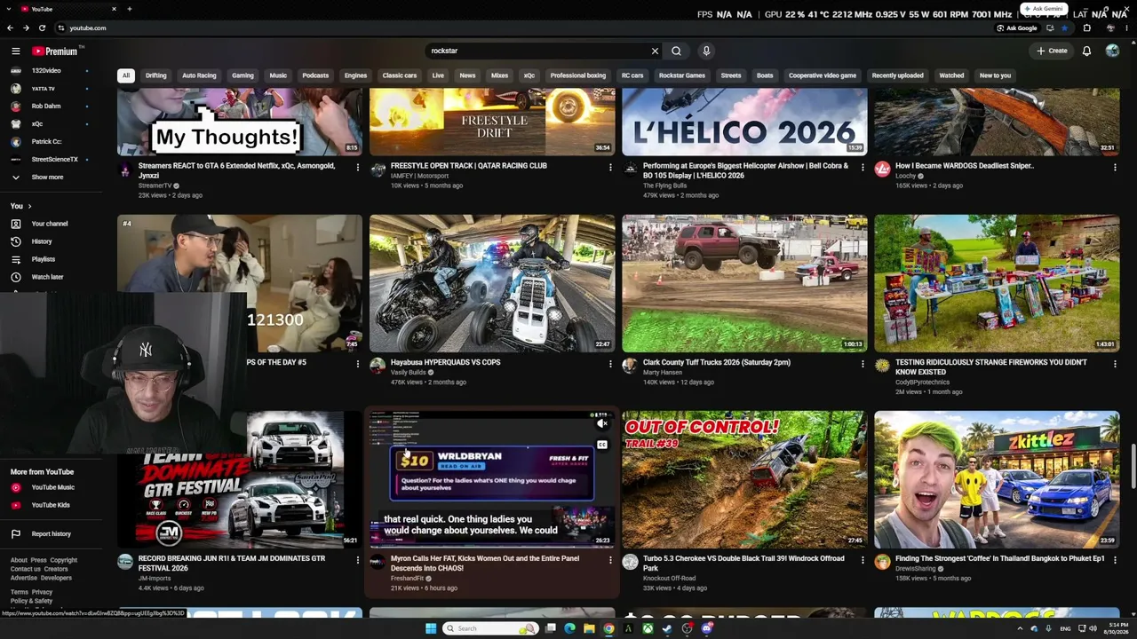Open the History page icon
This screenshot has height=639, width=1137.
click(x=15, y=241)
